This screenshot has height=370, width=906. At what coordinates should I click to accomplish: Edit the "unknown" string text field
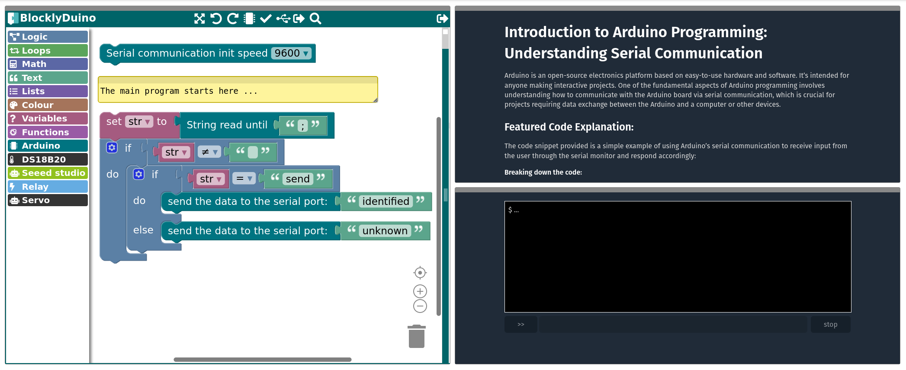pyautogui.click(x=385, y=231)
